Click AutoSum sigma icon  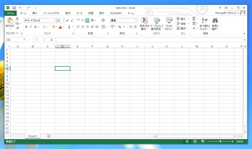[194, 19]
